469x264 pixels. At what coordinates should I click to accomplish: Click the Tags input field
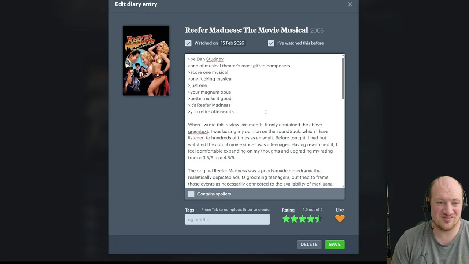(227, 220)
